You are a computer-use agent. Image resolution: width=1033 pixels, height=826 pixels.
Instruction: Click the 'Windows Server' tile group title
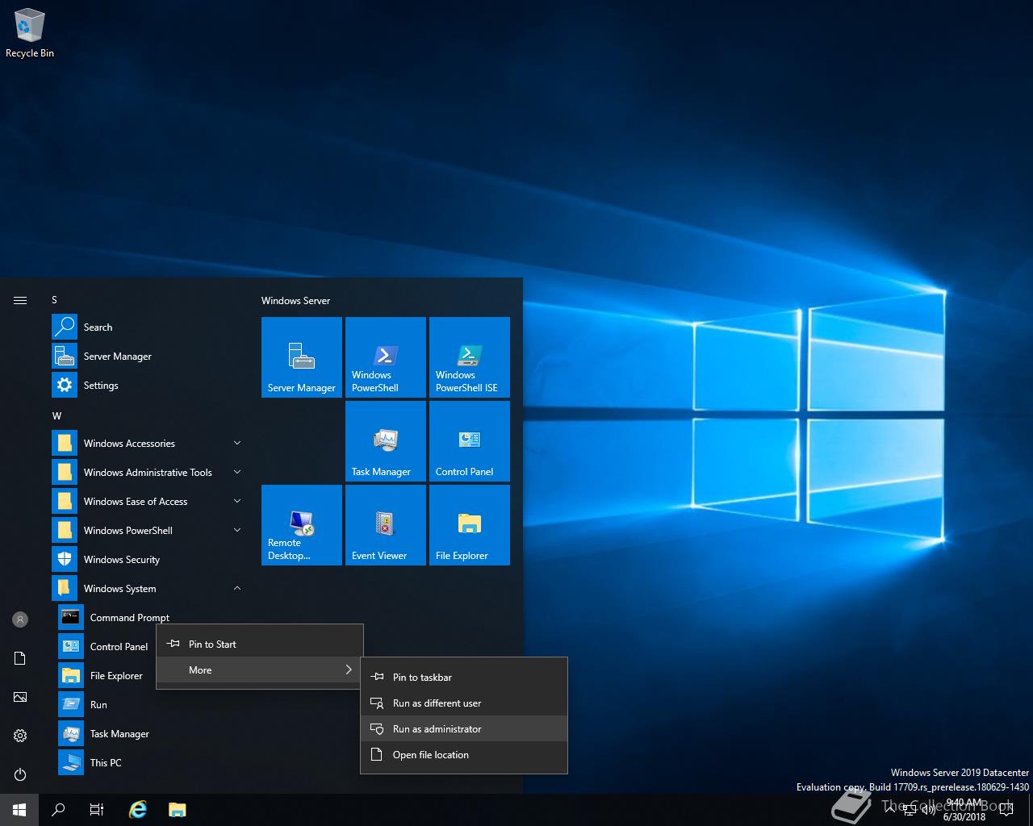(x=295, y=301)
